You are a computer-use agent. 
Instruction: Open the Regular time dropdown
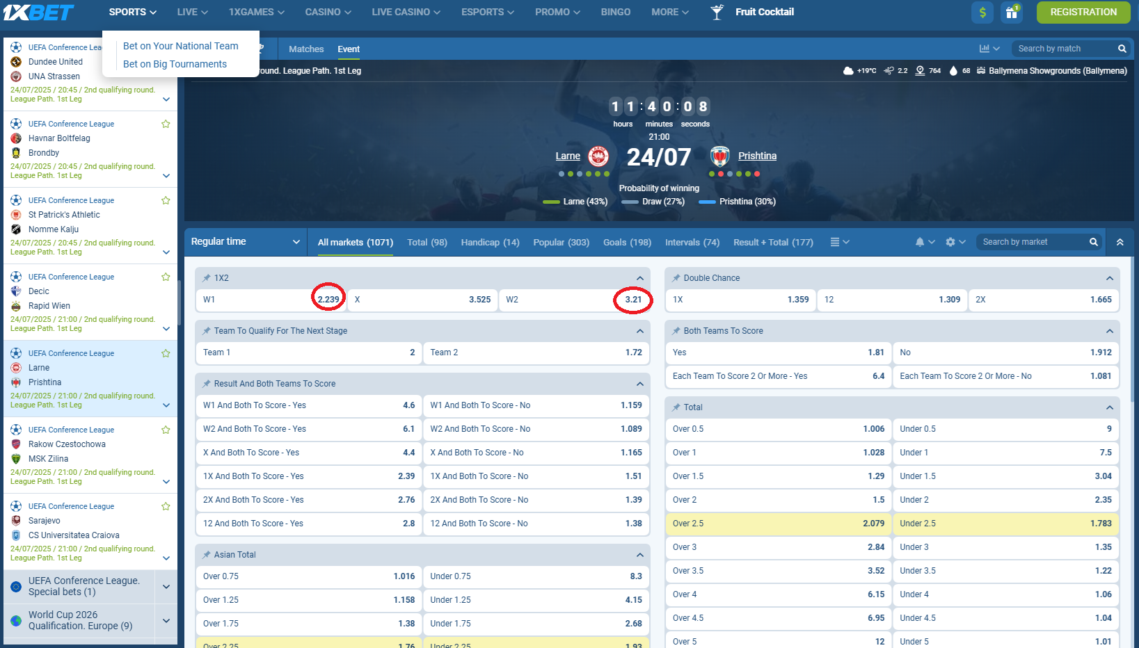pyautogui.click(x=246, y=242)
